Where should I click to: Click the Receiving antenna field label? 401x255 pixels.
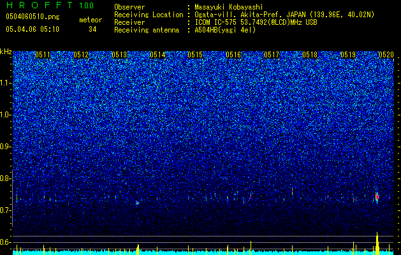point(147,30)
